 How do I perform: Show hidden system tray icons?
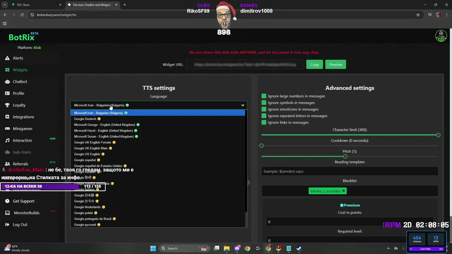pyautogui.click(x=388, y=248)
